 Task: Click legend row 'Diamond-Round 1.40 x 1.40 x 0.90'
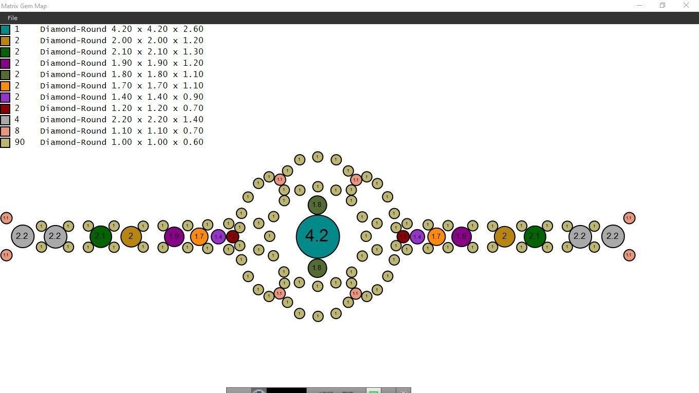(122, 97)
